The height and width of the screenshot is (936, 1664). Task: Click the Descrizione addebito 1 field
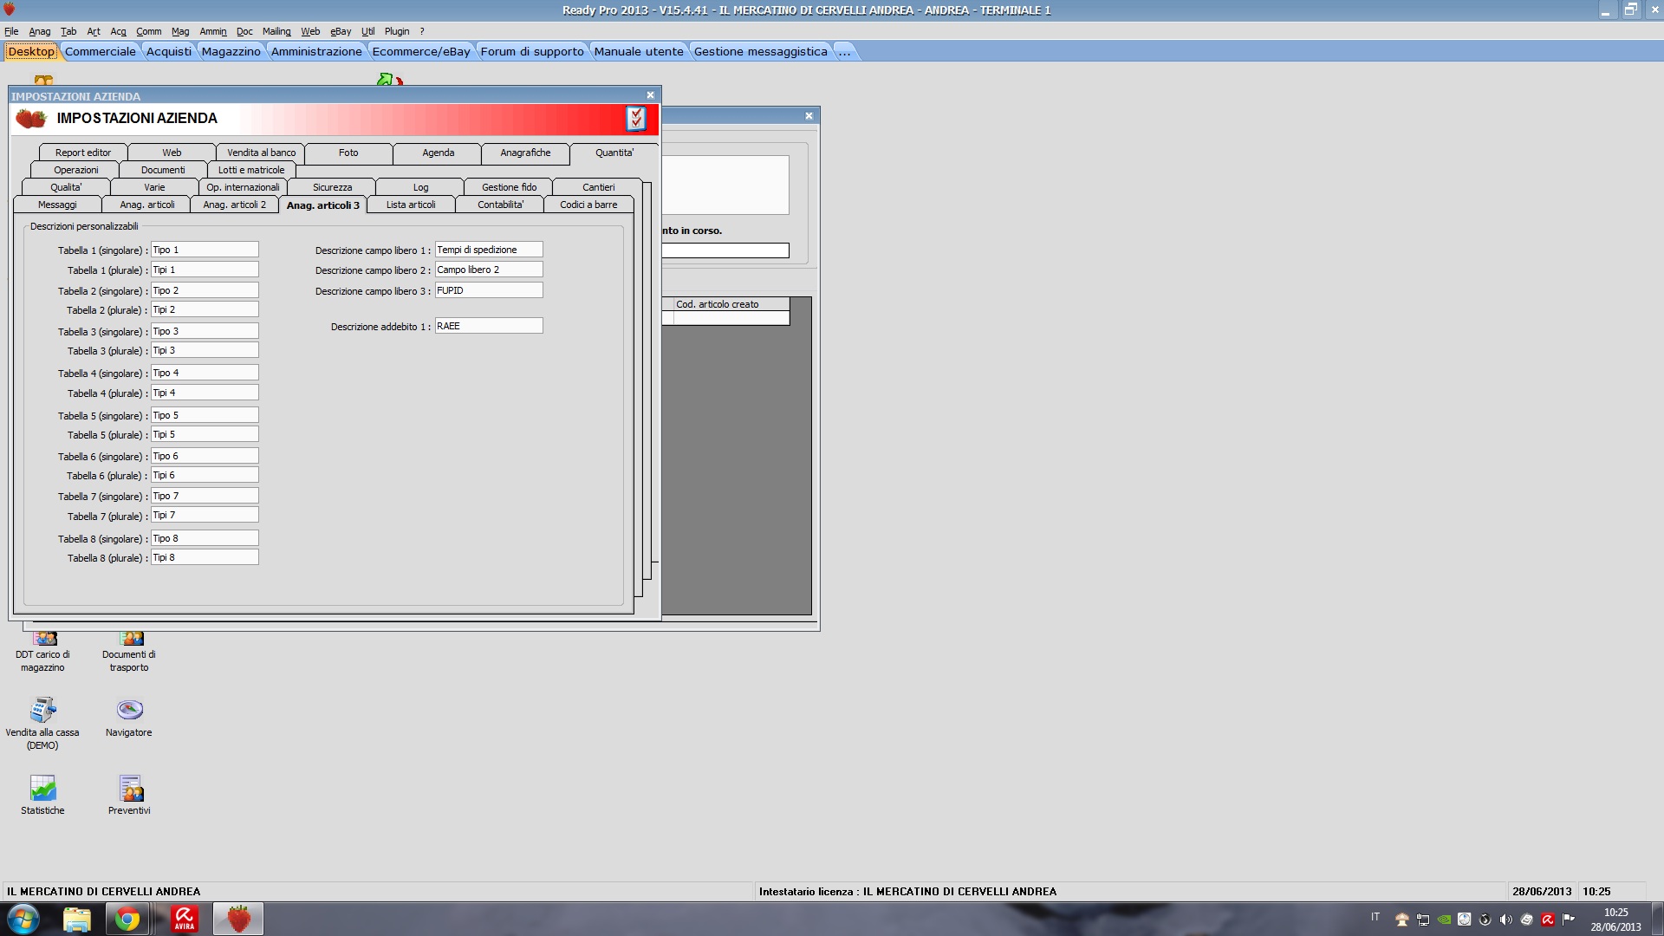click(488, 326)
